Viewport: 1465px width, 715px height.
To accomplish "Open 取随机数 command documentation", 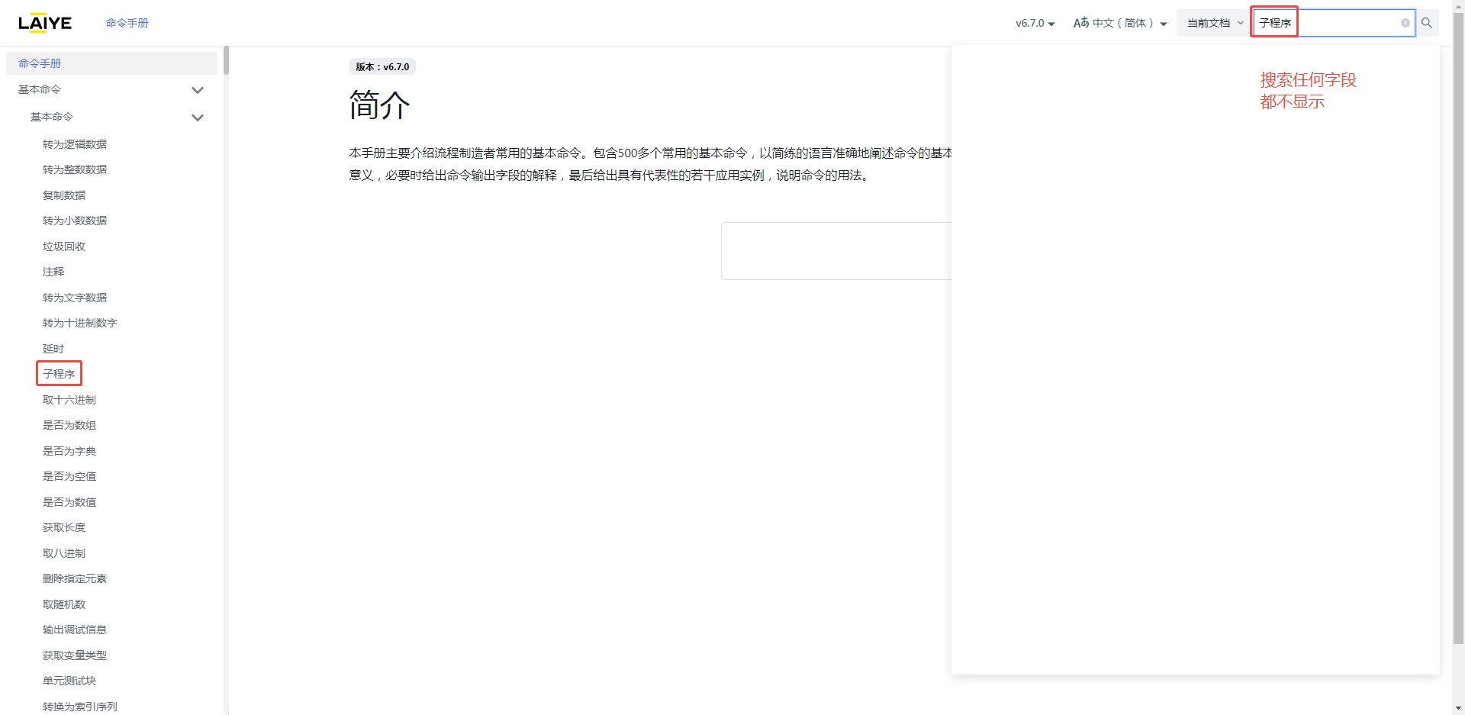I will 64,604.
